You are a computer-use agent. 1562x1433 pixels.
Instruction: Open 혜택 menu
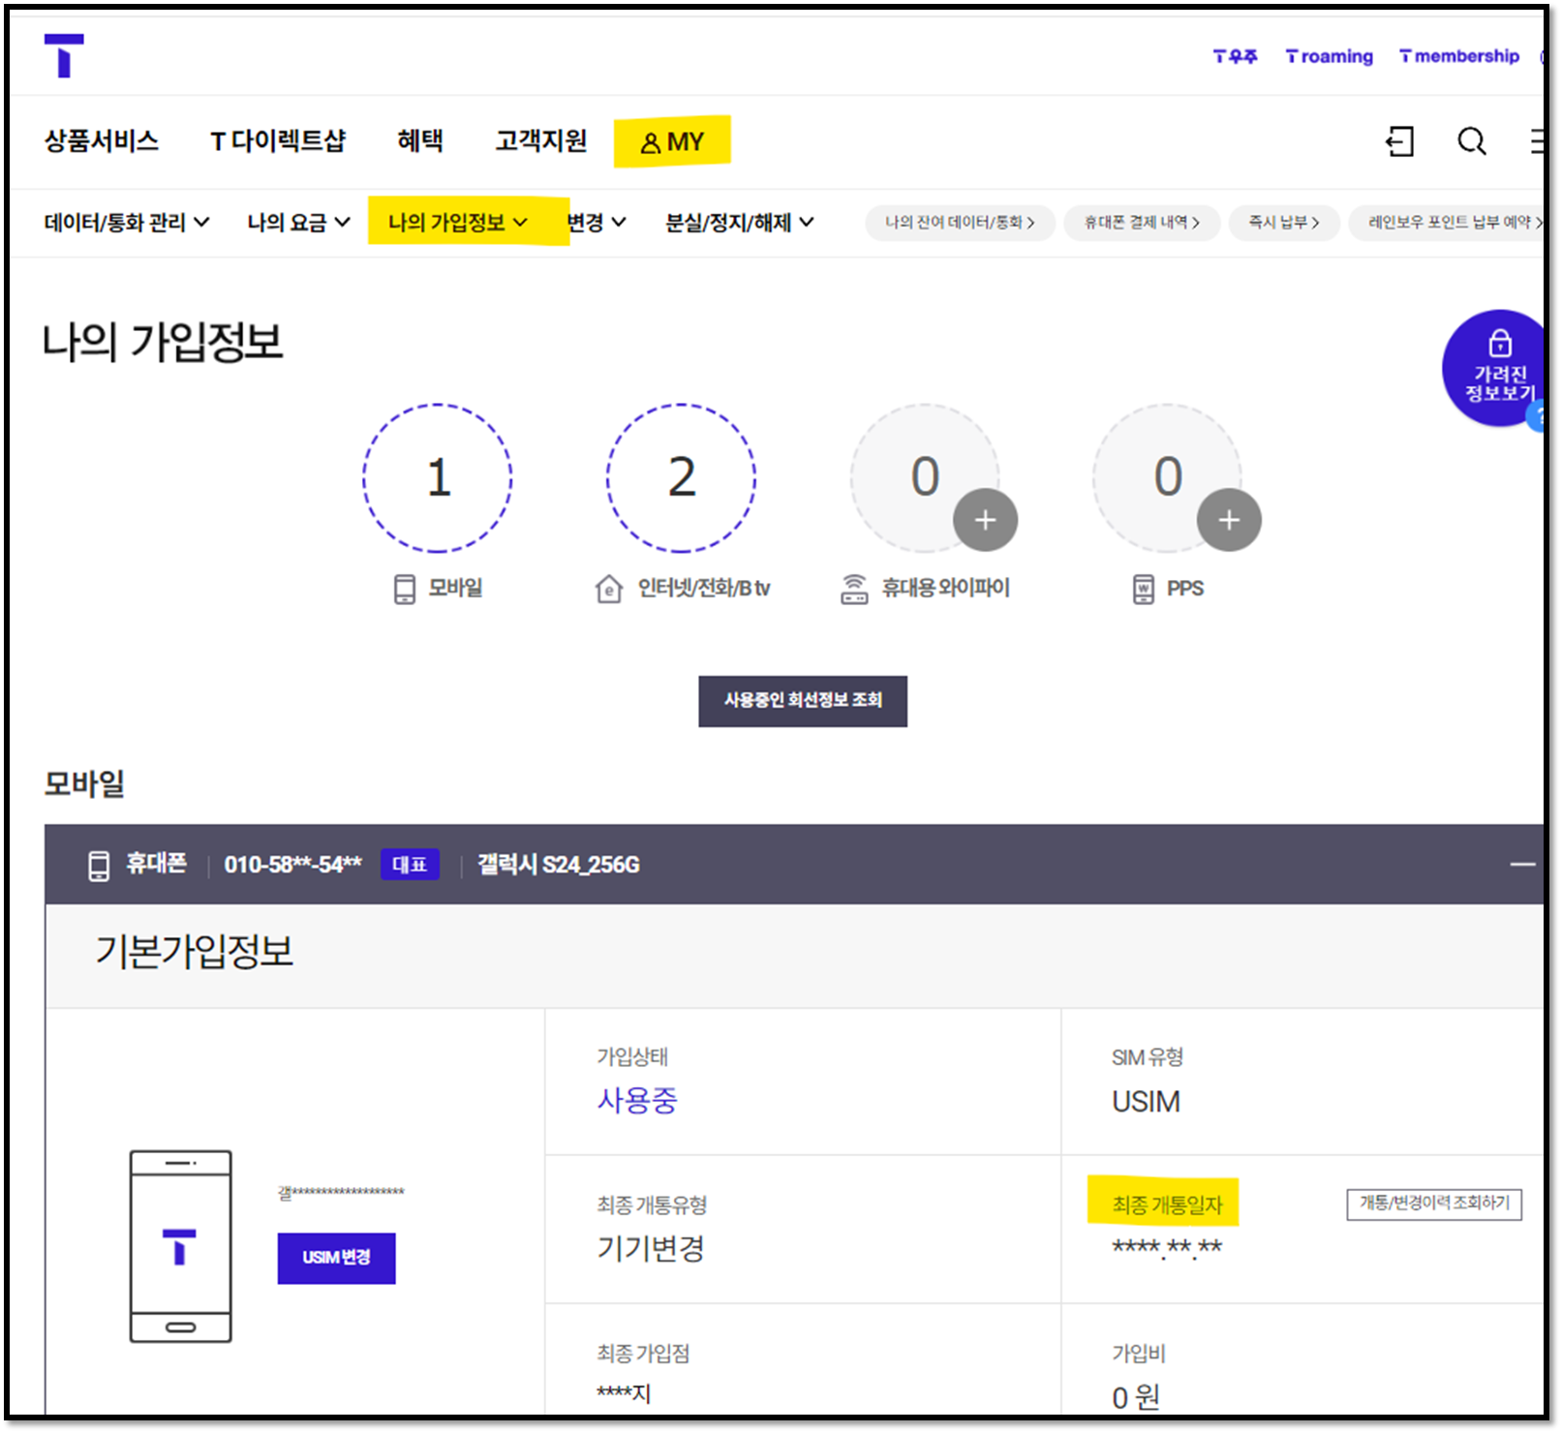pyautogui.click(x=420, y=141)
